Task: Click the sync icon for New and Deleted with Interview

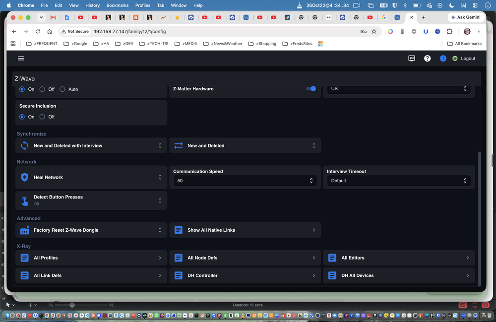Action: pos(24,145)
